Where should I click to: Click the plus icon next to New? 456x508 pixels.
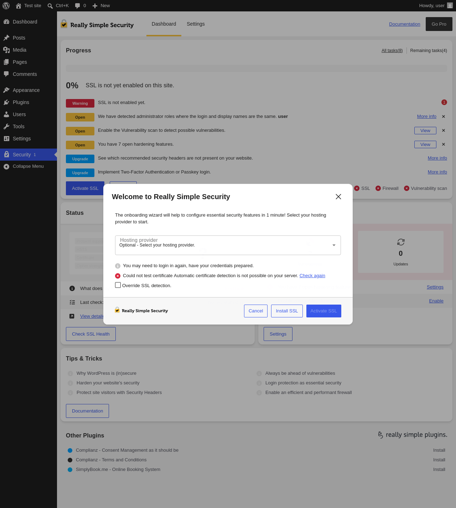tap(95, 6)
